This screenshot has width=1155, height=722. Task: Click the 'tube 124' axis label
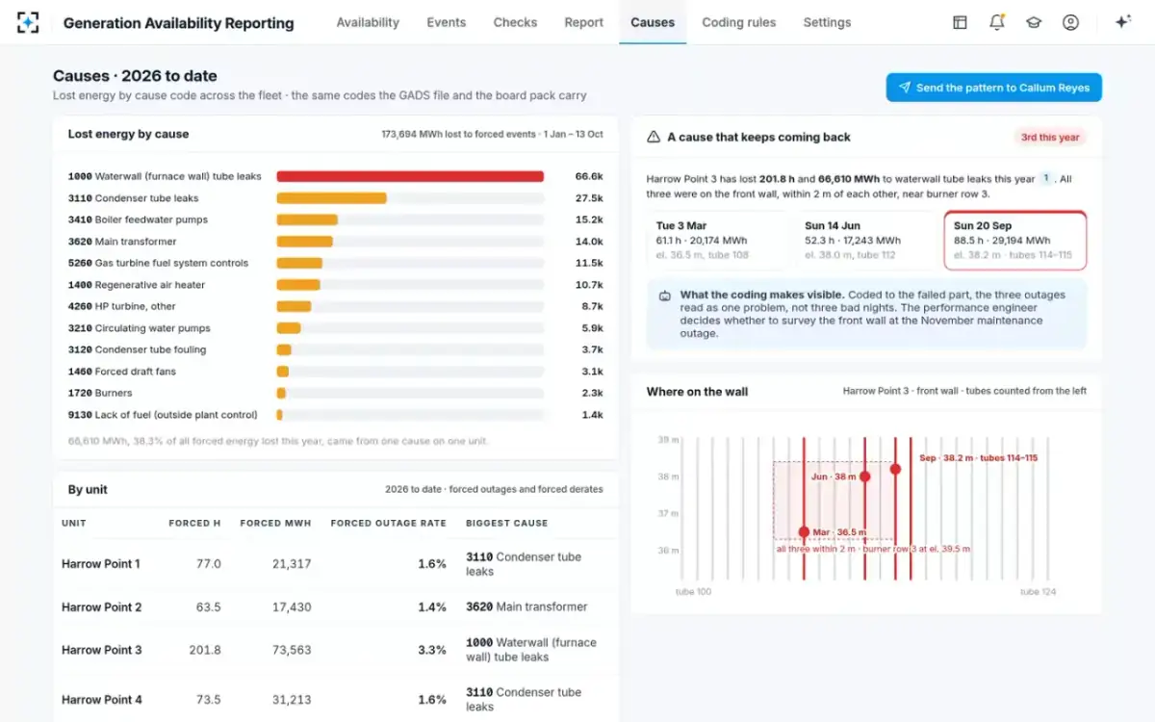[x=1038, y=591]
